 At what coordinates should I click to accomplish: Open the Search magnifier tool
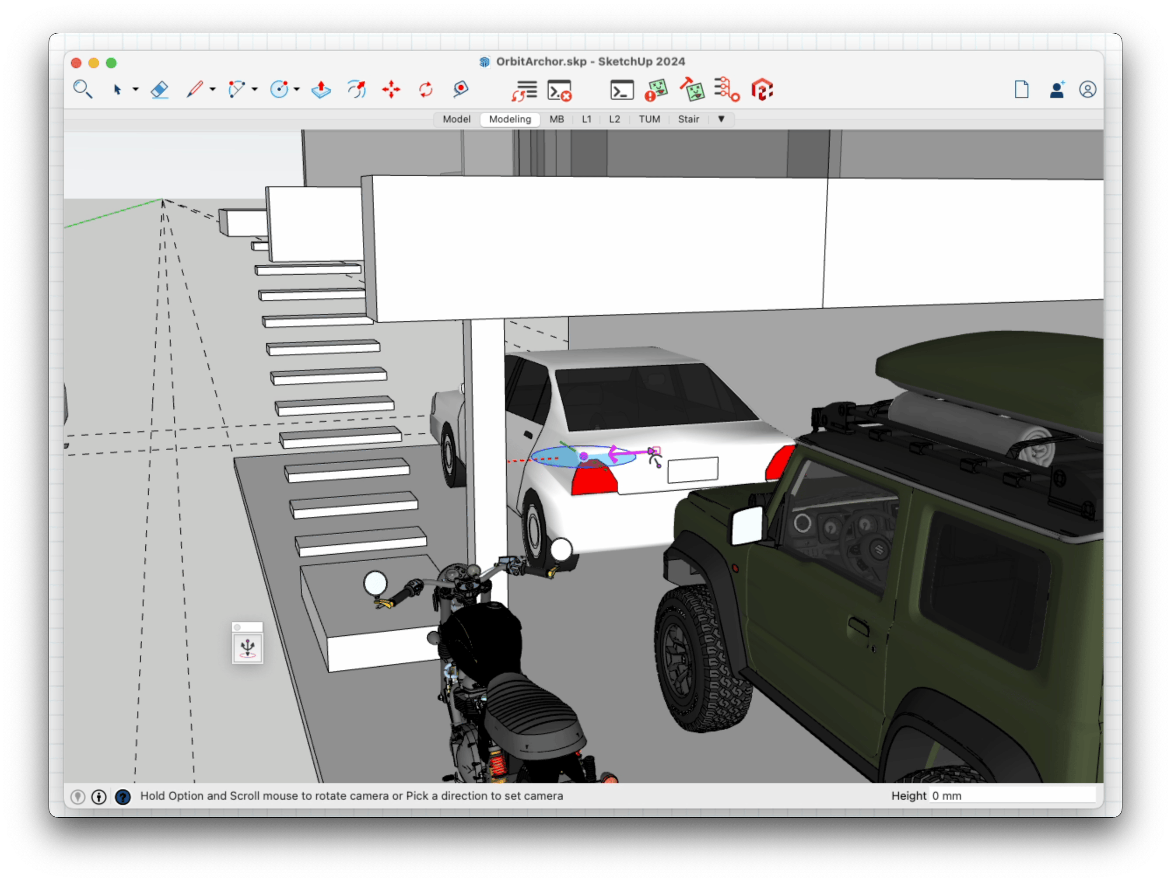[83, 90]
